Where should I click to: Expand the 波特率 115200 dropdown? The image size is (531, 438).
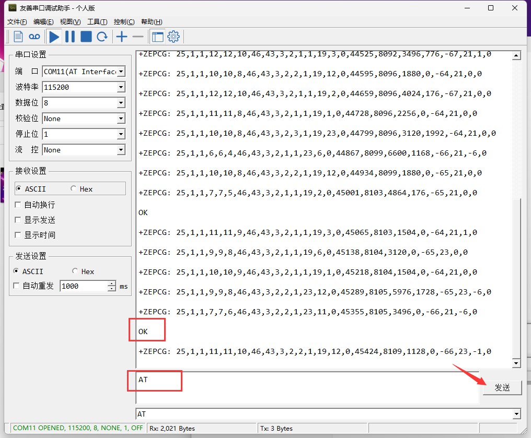click(121, 87)
